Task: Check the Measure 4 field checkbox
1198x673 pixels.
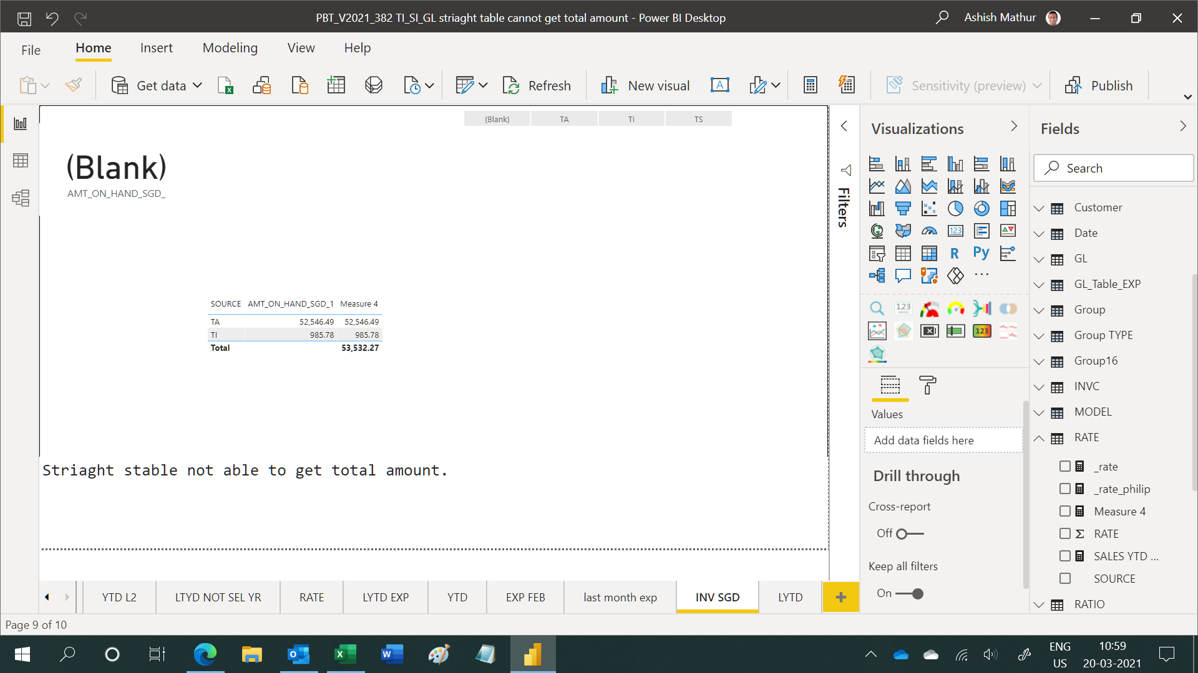Action: click(1065, 511)
